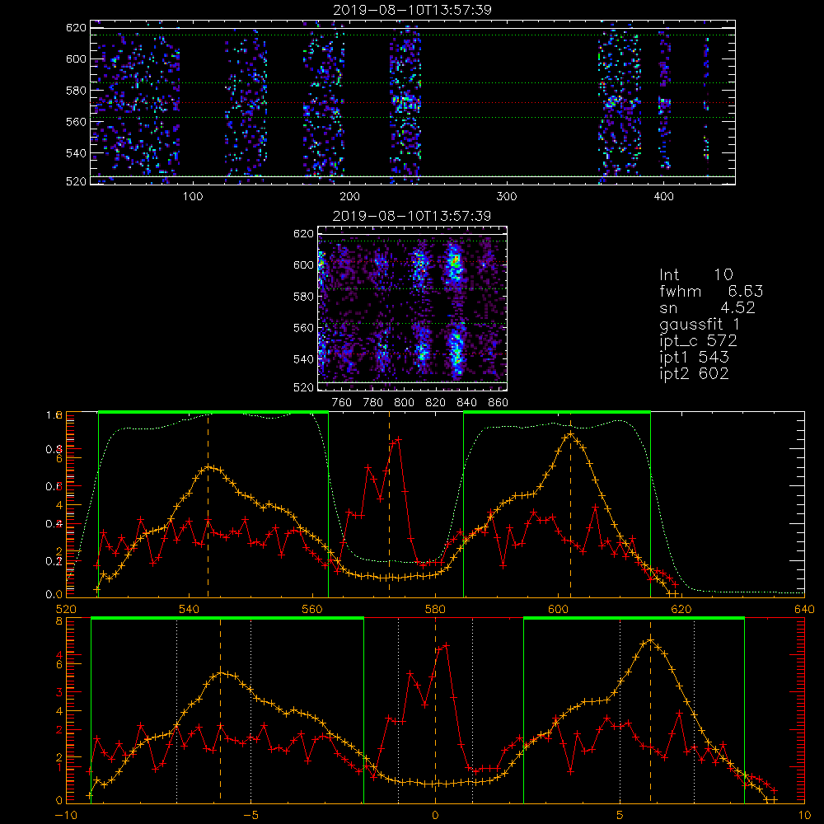Click x-axis label 300 of top spectrogram
The height and width of the screenshot is (824, 824).
507,197
